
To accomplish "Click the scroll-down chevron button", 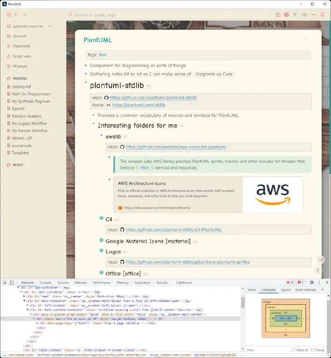I will pos(320,260).
